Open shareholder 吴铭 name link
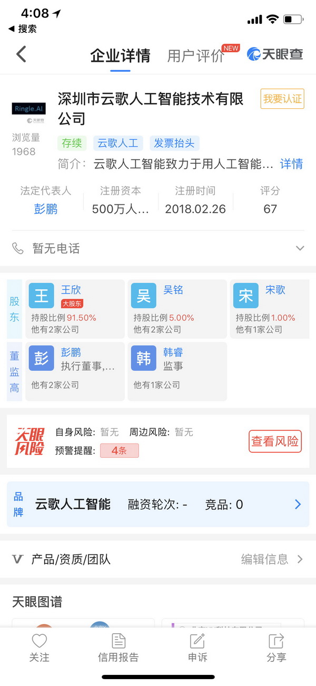 [173, 289]
